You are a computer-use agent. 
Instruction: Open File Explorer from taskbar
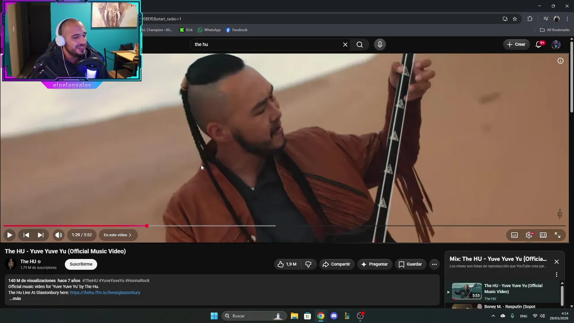pyautogui.click(x=294, y=316)
